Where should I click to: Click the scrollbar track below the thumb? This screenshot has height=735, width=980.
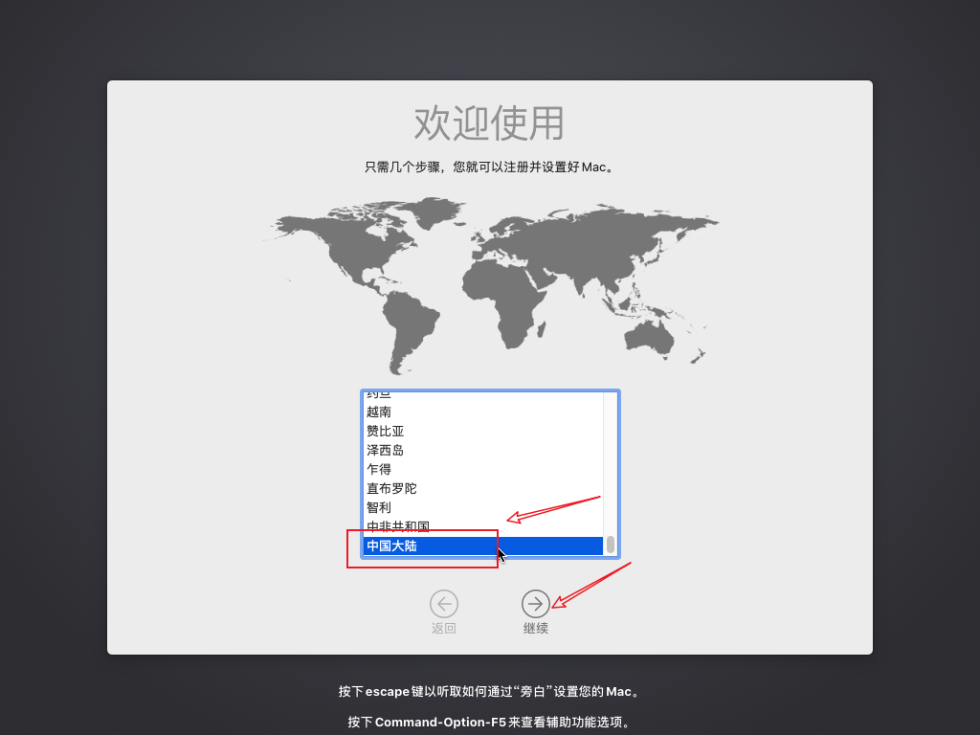(x=609, y=555)
